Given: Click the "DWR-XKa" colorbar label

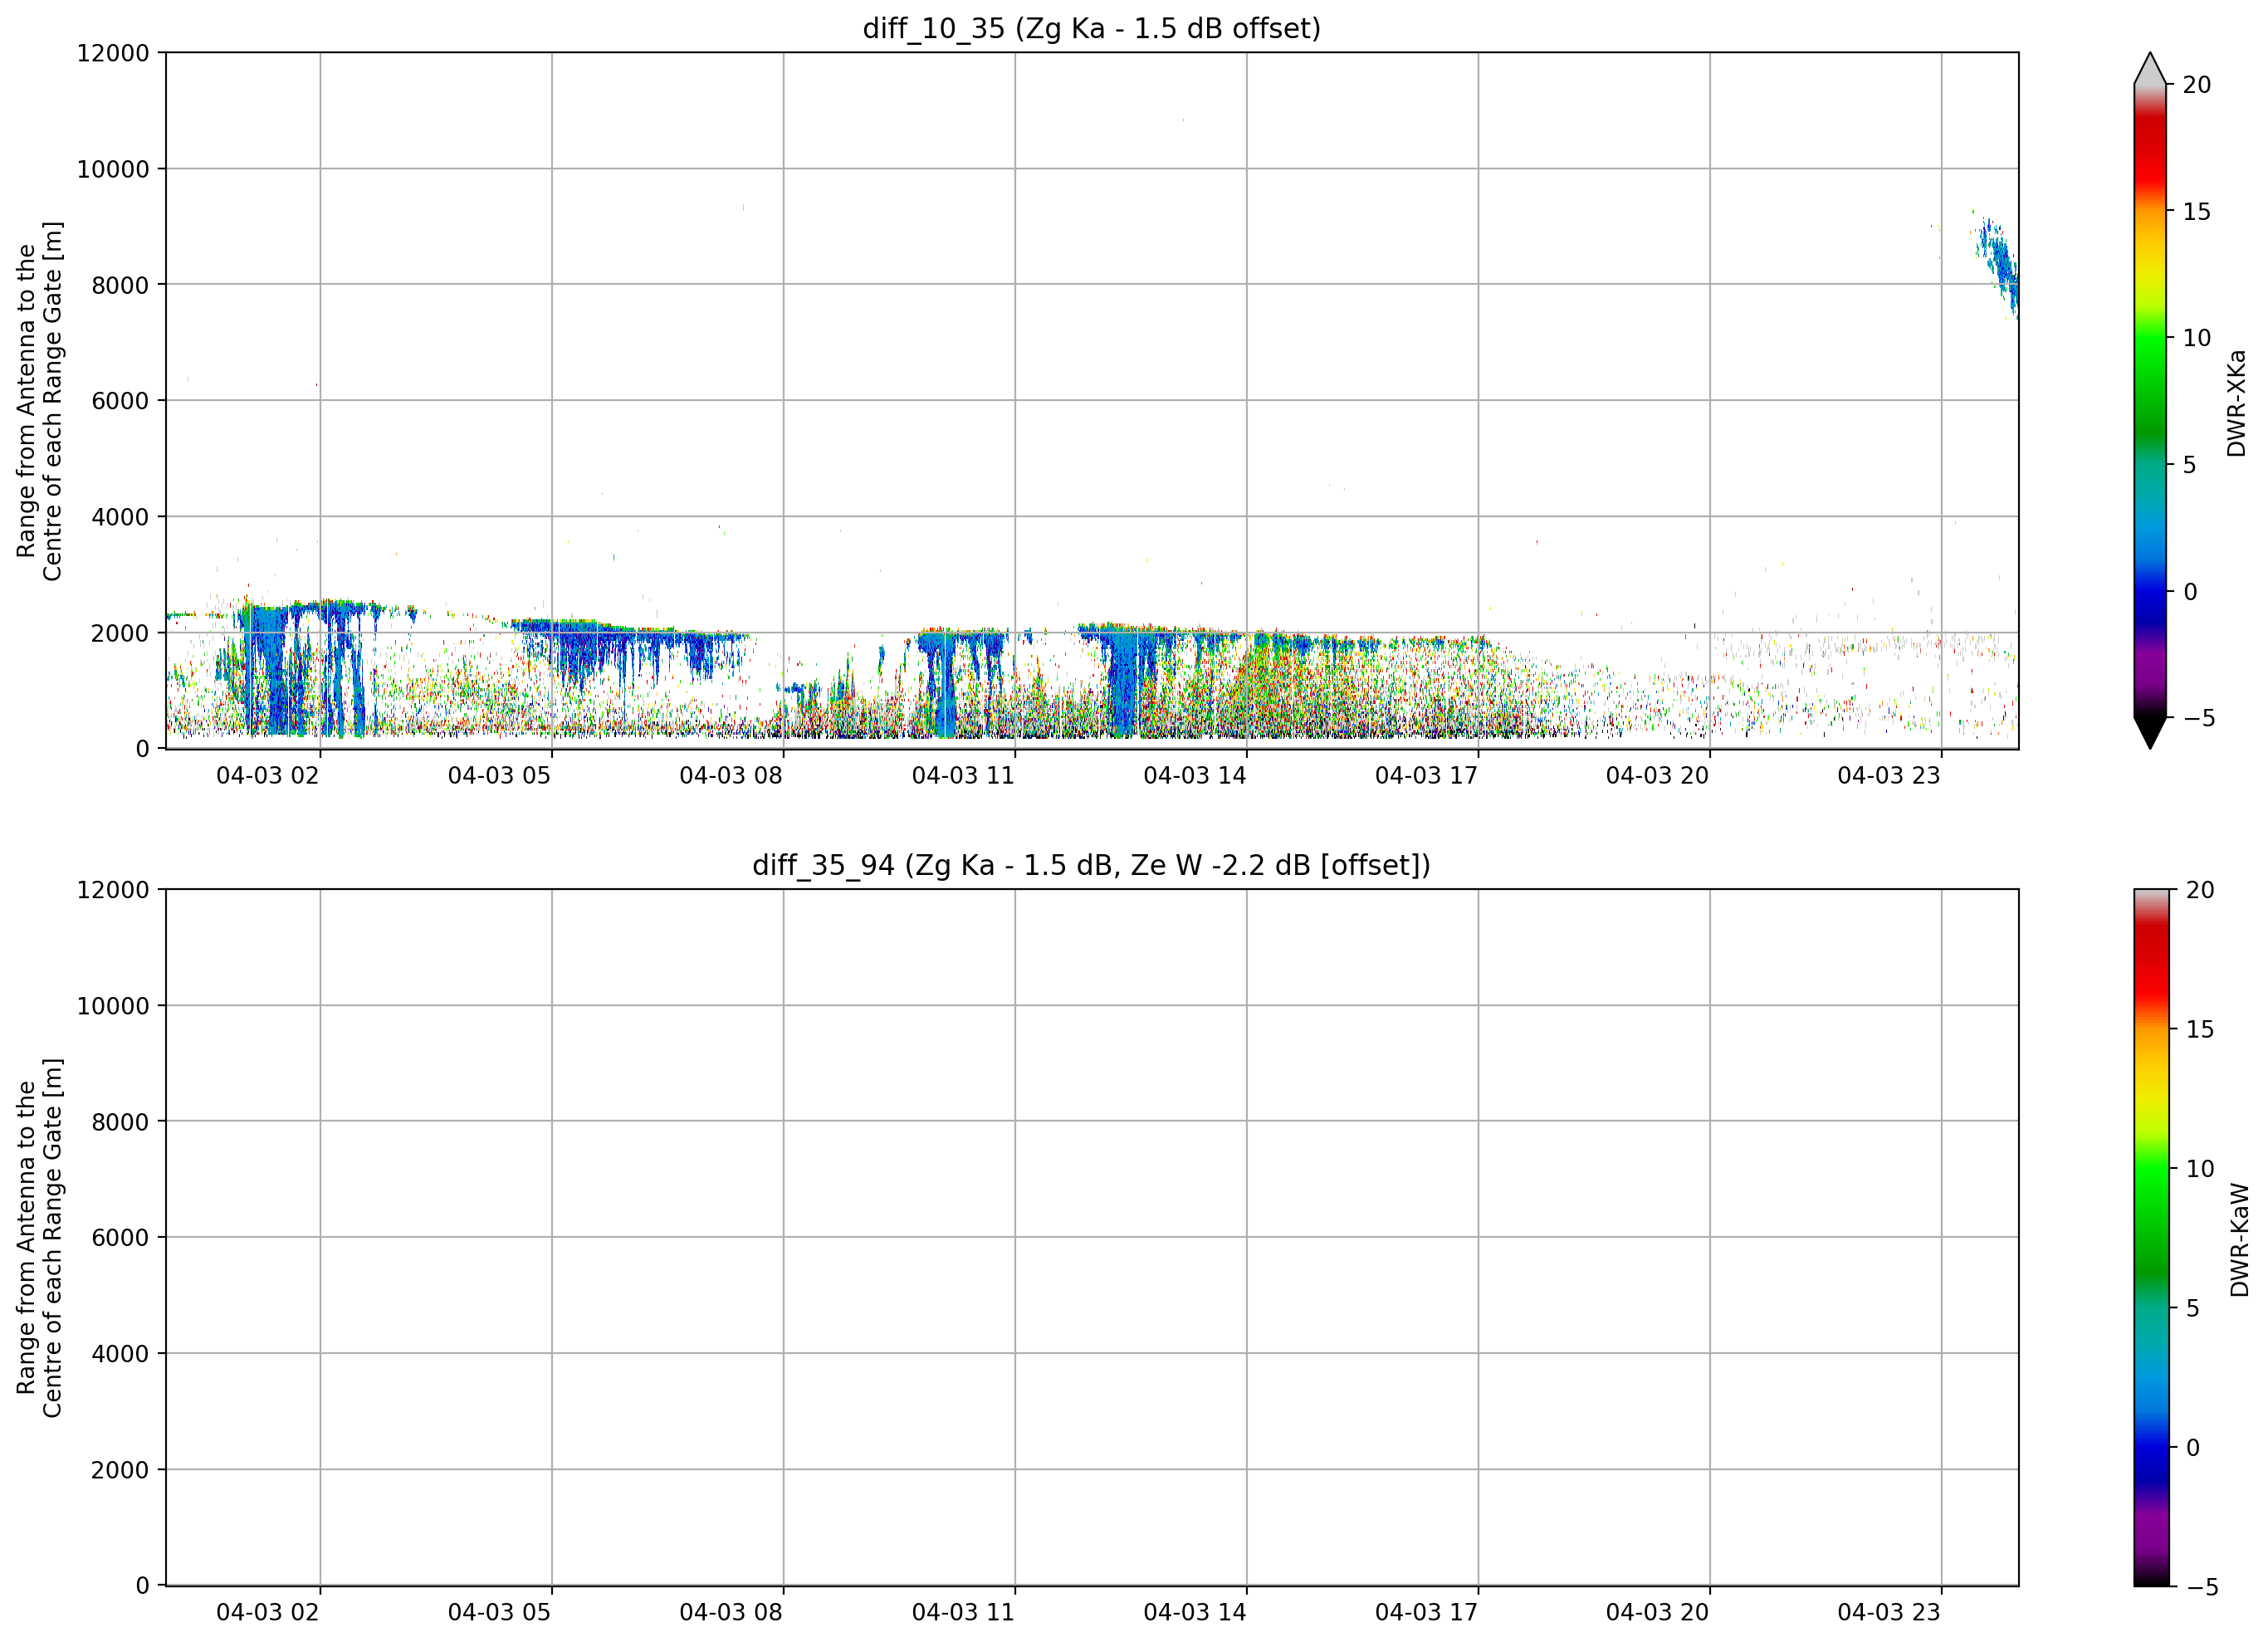Looking at the screenshot, I should 2237,403.
